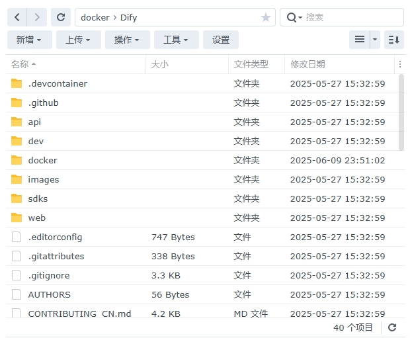
Task: Sort by the 名称 column header
Action: [76, 64]
